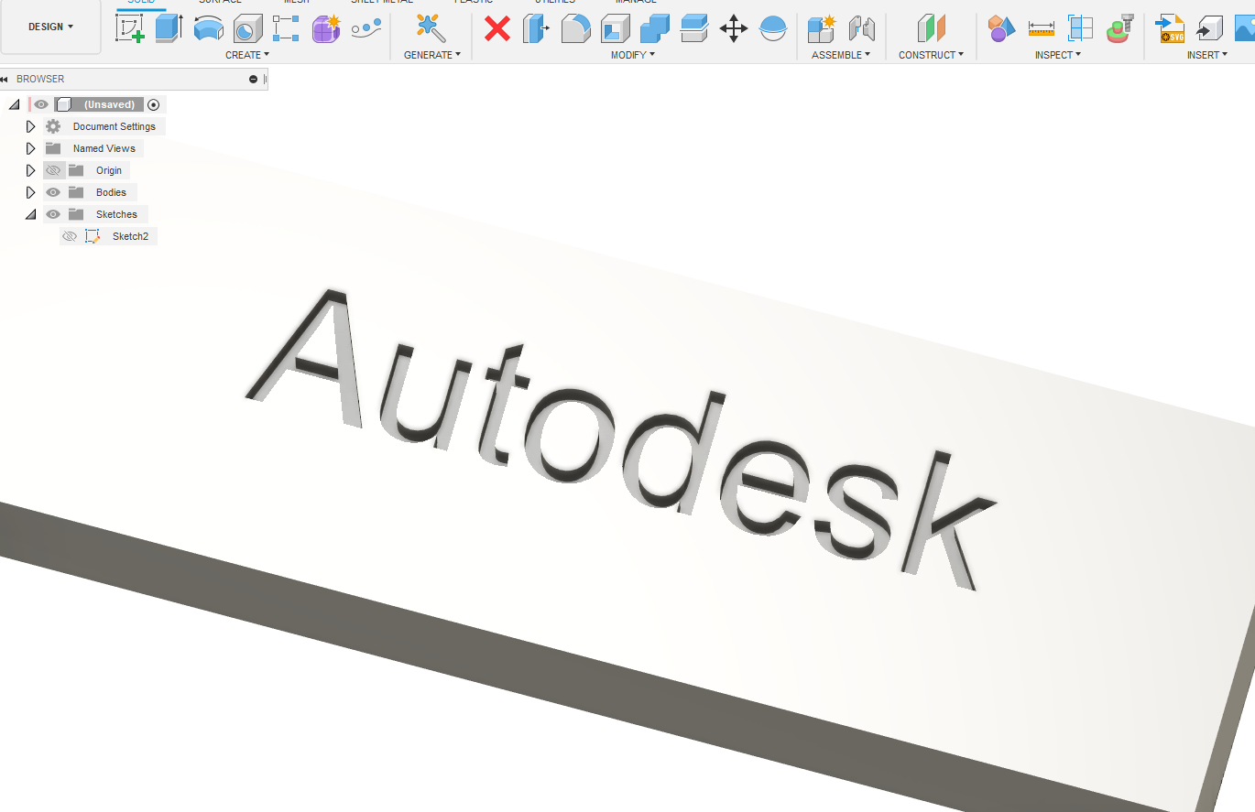Activate the Extrude tool
Viewport: 1255px width, 812px height.
169,29
